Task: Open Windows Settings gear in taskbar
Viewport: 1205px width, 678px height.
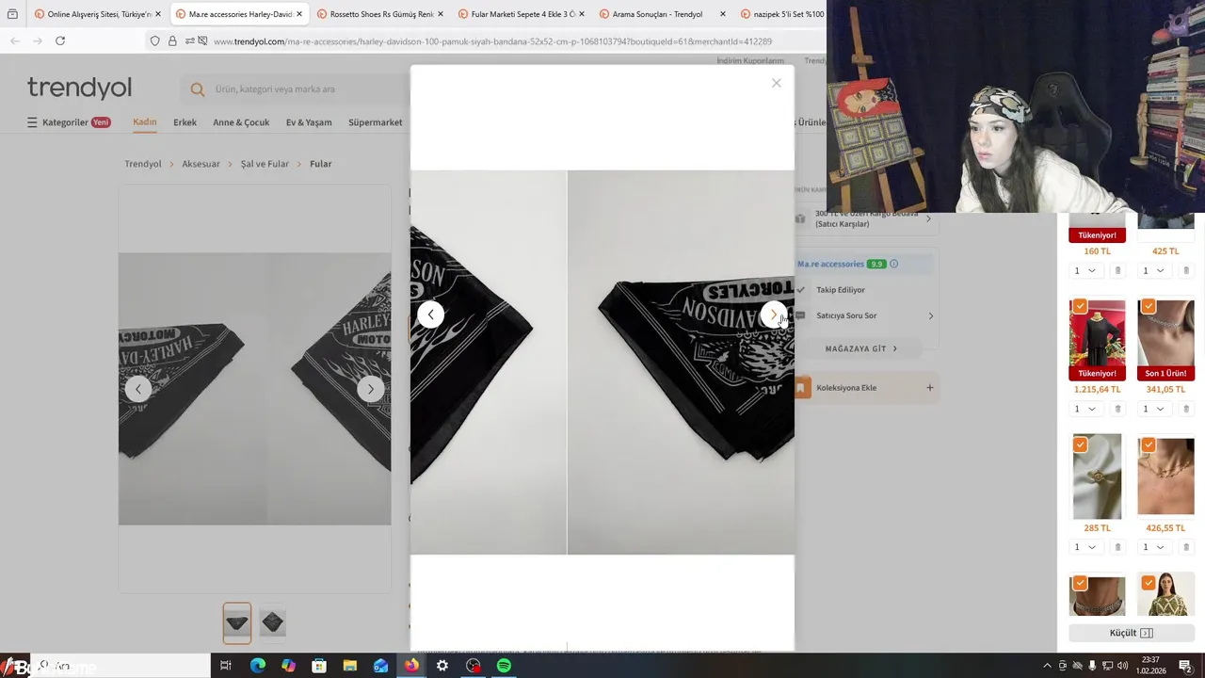Action: click(x=442, y=666)
